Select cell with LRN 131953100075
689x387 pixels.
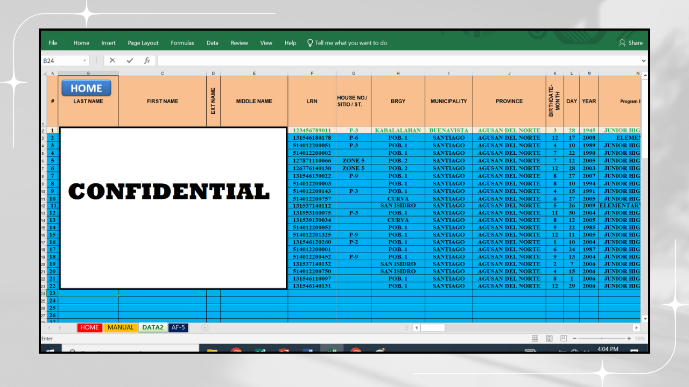click(312, 213)
